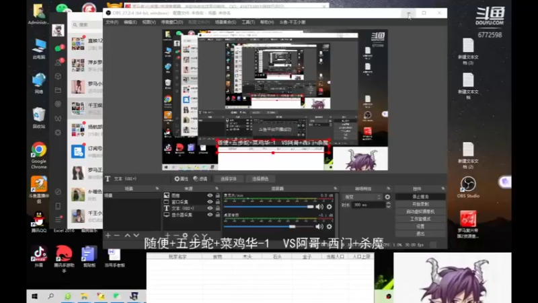Open the scene transition properties gear

coord(387,197)
